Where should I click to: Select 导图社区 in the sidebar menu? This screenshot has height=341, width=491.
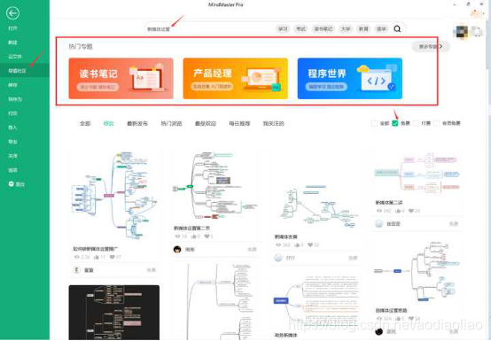click(x=25, y=70)
